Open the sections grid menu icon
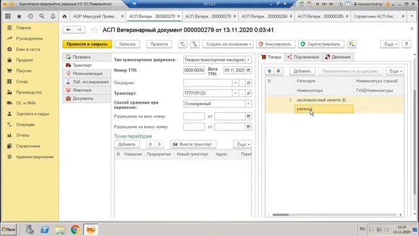 tap(8, 16)
